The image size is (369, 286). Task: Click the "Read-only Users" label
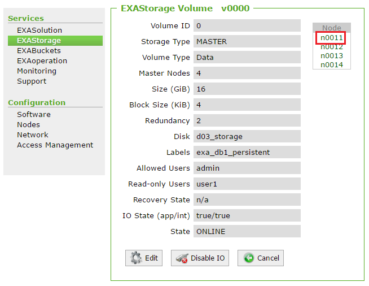[x=159, y=184]
